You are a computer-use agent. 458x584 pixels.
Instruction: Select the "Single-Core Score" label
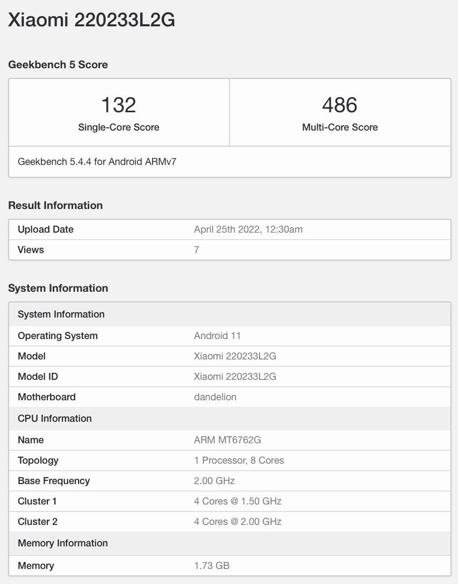[x=118, y=127]
